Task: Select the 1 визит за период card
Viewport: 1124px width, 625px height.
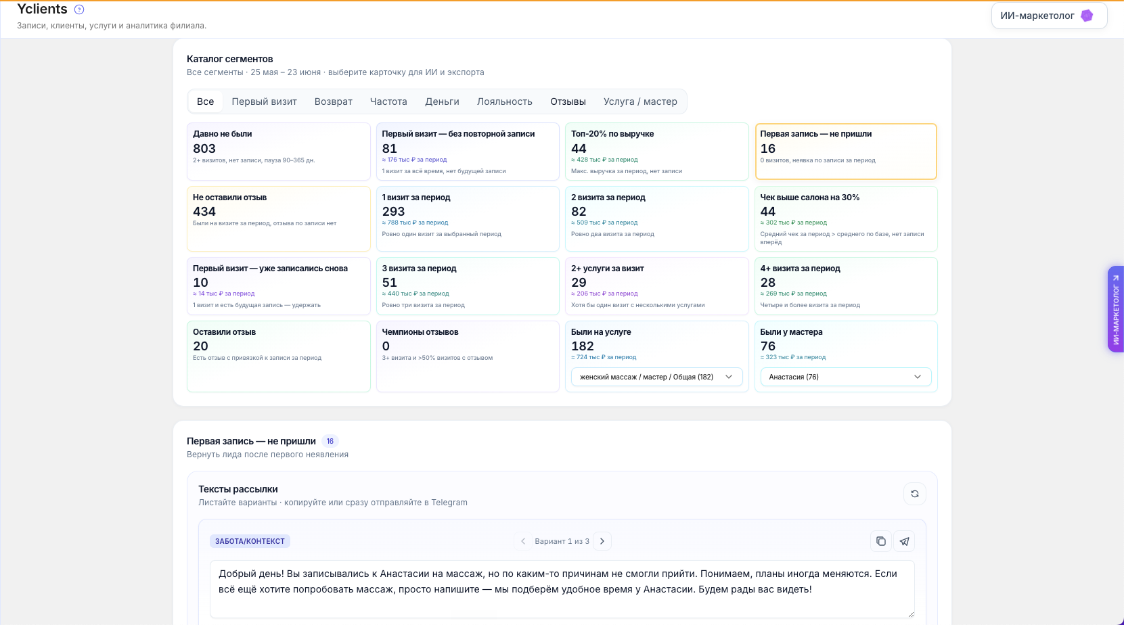Action: point(468,218)
